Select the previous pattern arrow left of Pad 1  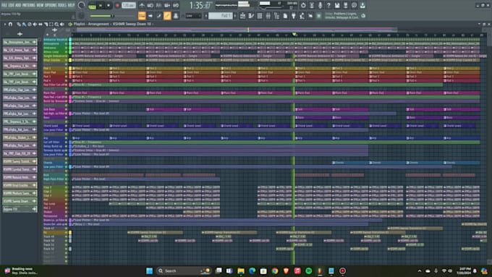[x=206, y=16]
